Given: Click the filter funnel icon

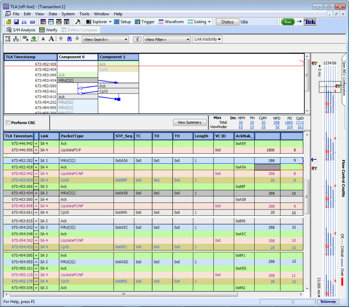Looking at the screenshot, I should pyautogui.click(x=137, y=39).
